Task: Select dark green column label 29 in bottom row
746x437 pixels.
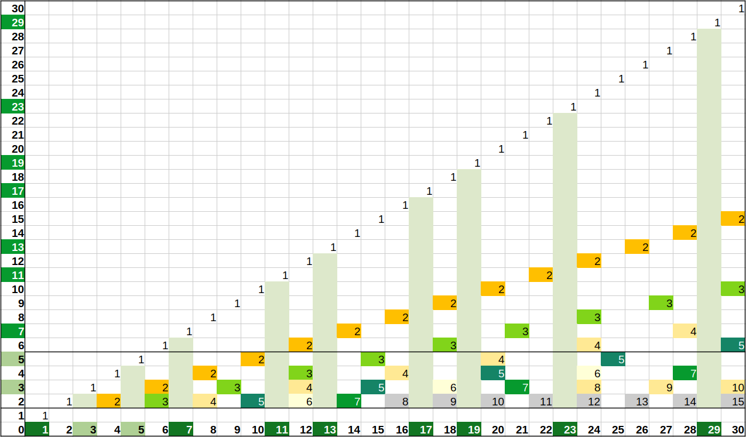Action: point(709,429)
